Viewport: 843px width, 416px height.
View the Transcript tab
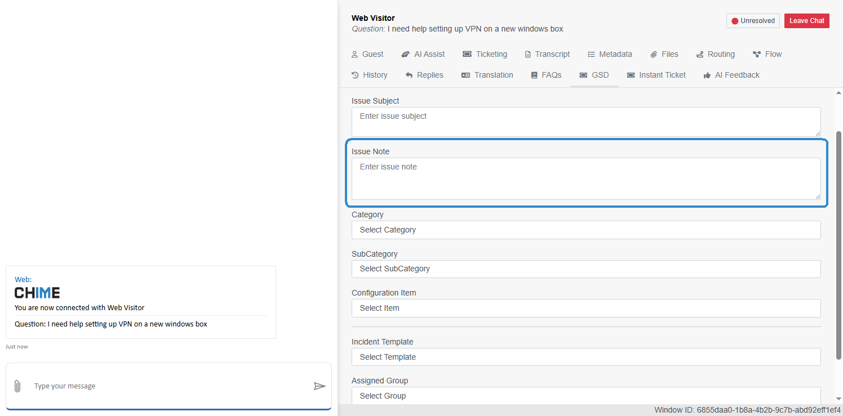pos(548,55)
